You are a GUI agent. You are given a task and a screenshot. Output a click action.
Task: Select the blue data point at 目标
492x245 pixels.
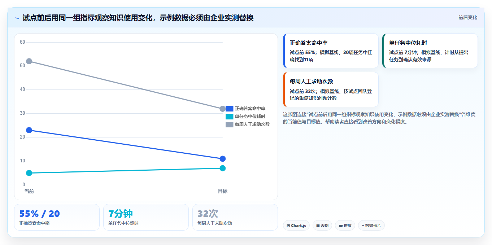point(223,159)
